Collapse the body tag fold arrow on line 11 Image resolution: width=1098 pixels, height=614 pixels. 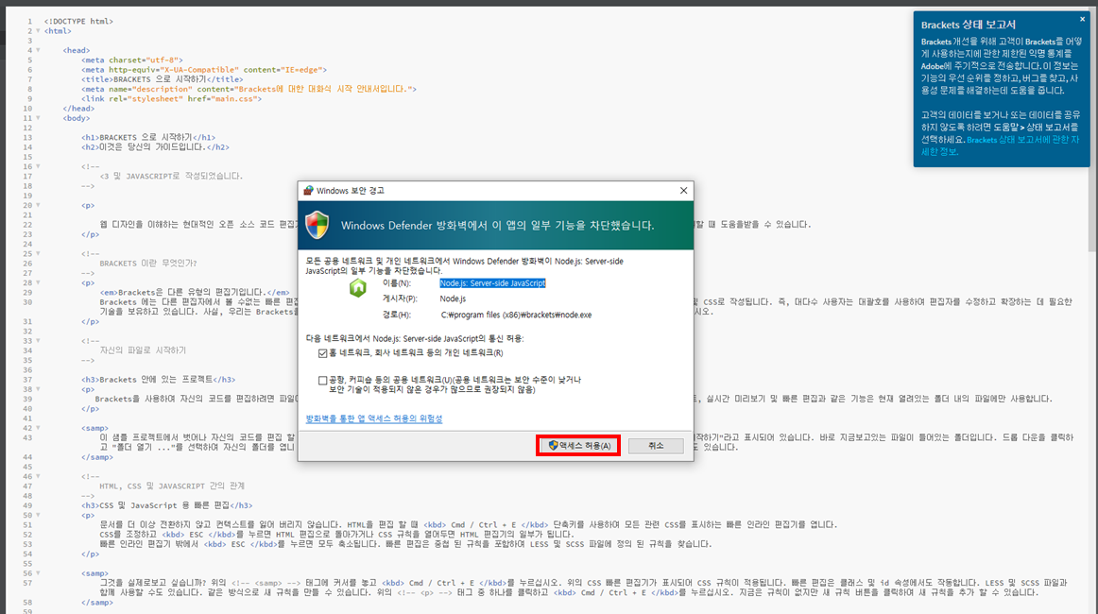[38, 118]
